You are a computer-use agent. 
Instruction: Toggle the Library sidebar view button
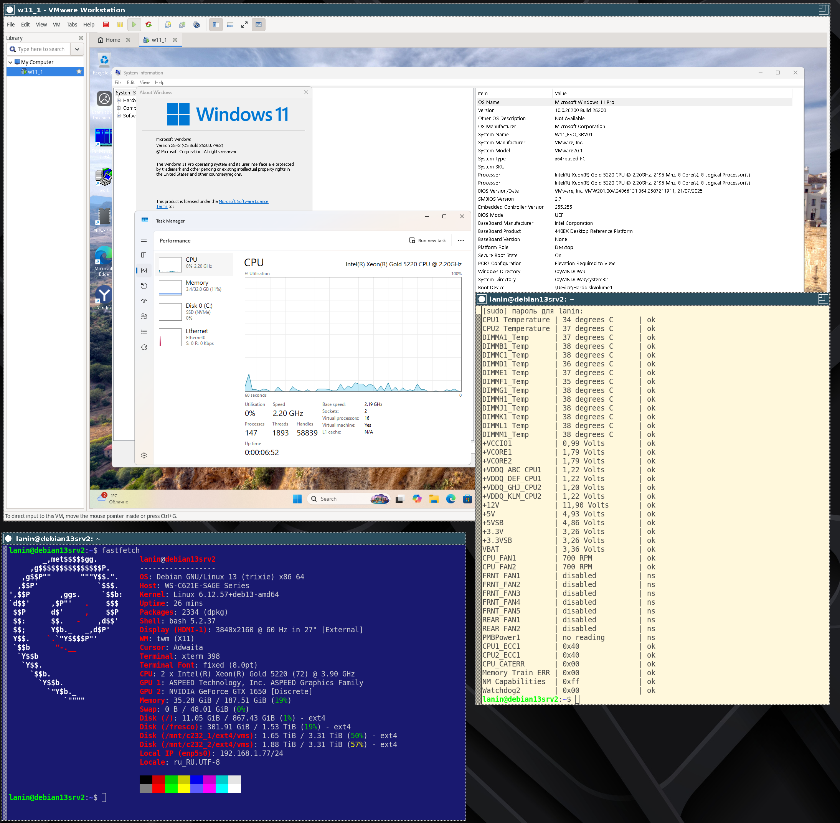tap(216, 25)
